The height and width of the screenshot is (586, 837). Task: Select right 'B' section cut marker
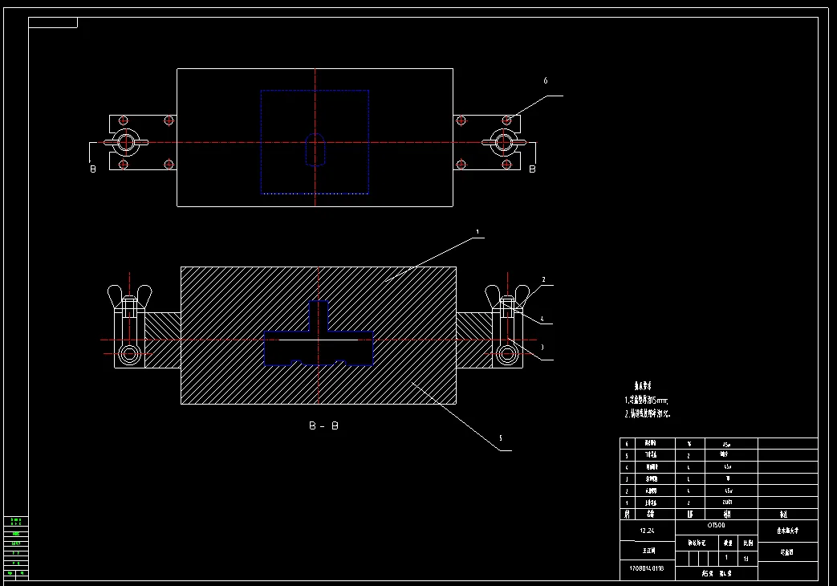(532, 169)
